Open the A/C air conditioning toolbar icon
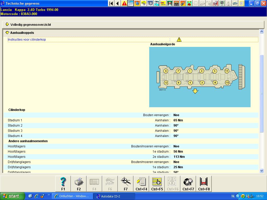Image resolution: width=267 pixels, height=200 pixels. pos(222,3)
